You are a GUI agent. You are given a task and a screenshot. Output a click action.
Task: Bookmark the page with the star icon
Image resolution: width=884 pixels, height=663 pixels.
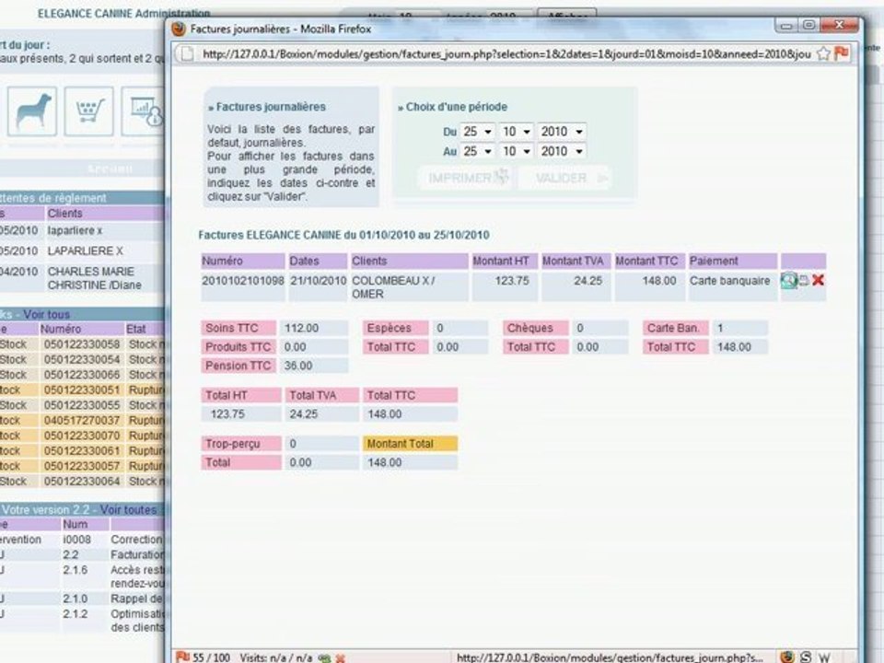coord(823,53)
